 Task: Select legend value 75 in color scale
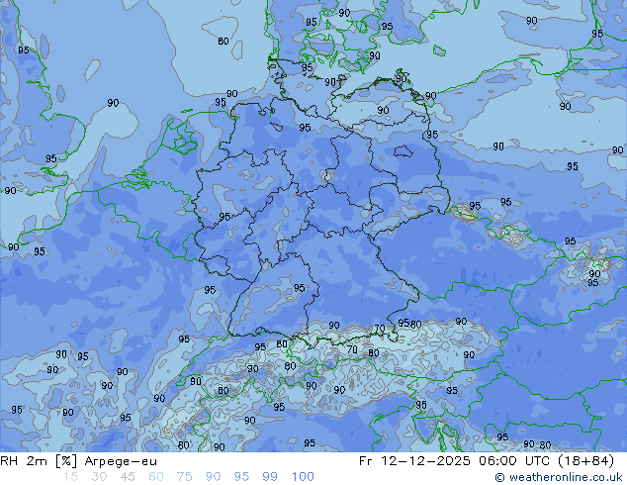point(184,477)
